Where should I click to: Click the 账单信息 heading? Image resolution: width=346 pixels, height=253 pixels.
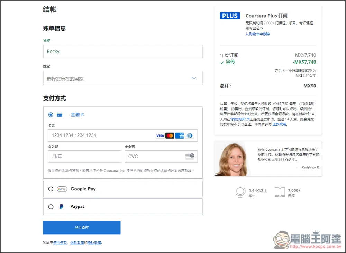pos(55,28)
